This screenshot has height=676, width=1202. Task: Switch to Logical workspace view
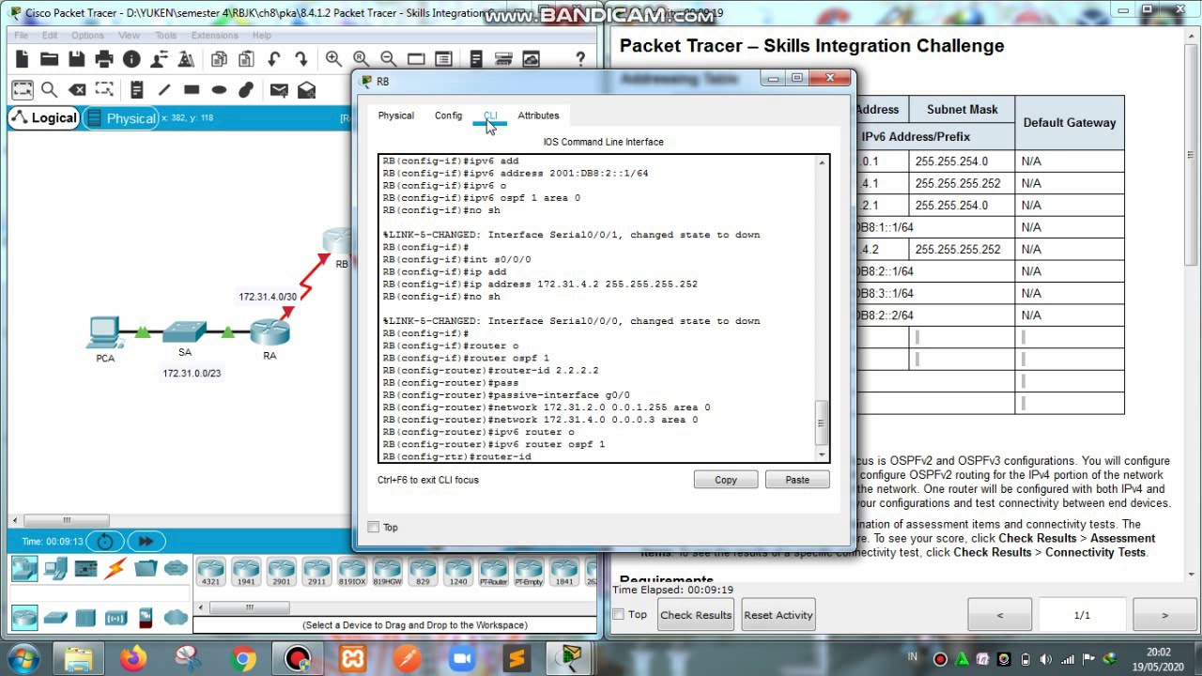click(x=43, y=118)
